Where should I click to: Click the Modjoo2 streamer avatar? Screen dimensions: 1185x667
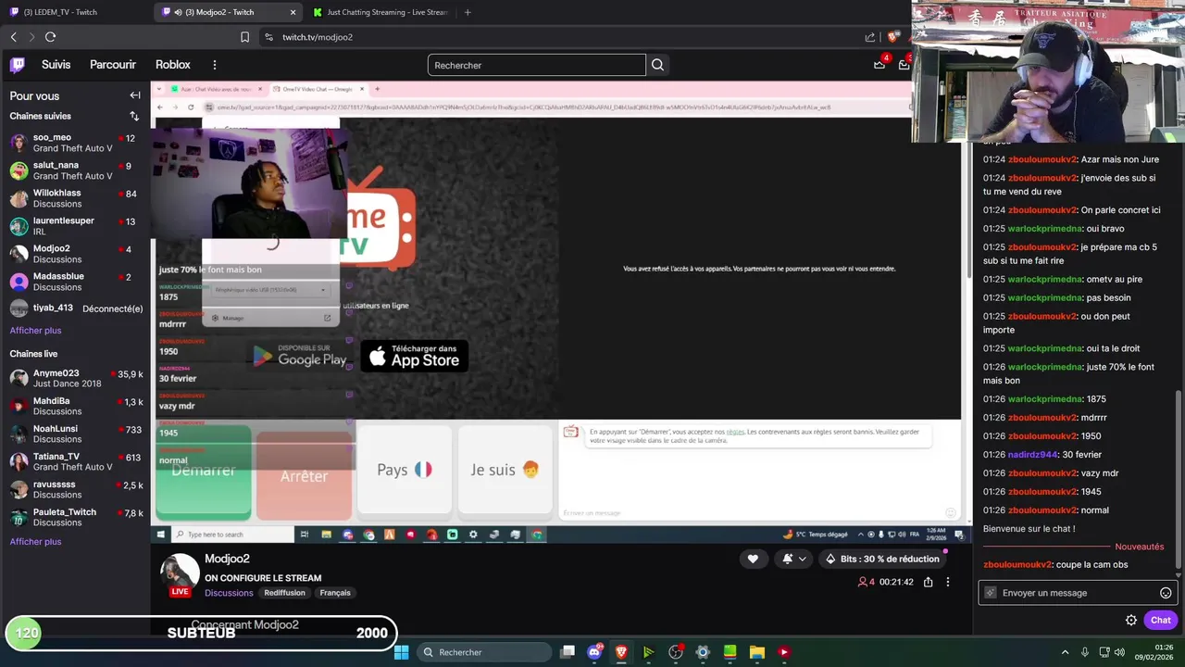click(x=180, y=574)
